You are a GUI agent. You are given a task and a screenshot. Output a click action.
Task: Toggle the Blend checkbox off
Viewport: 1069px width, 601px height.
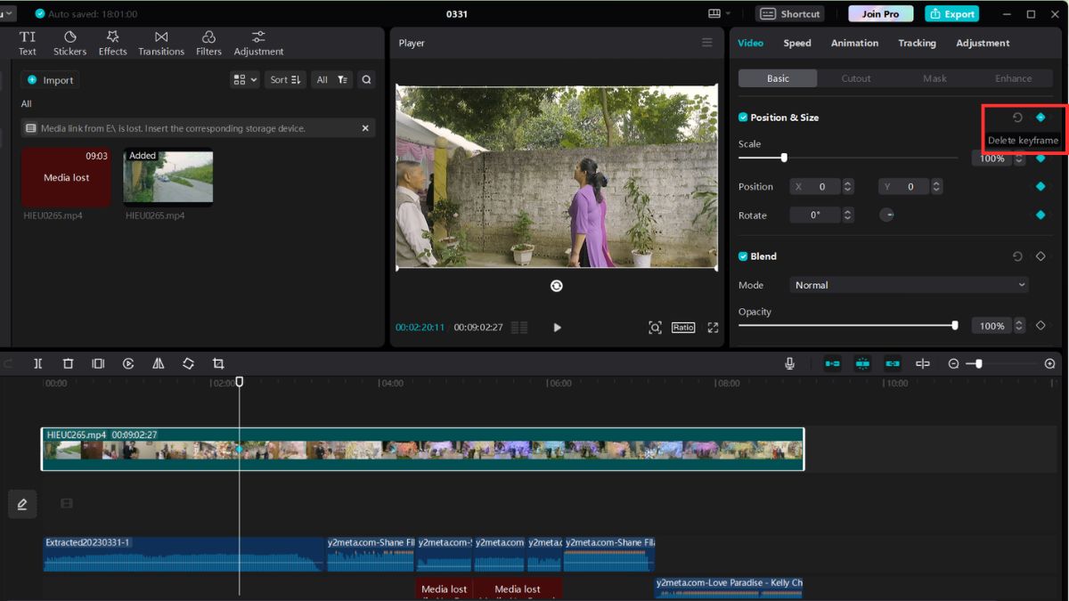(x=742, y=256)
